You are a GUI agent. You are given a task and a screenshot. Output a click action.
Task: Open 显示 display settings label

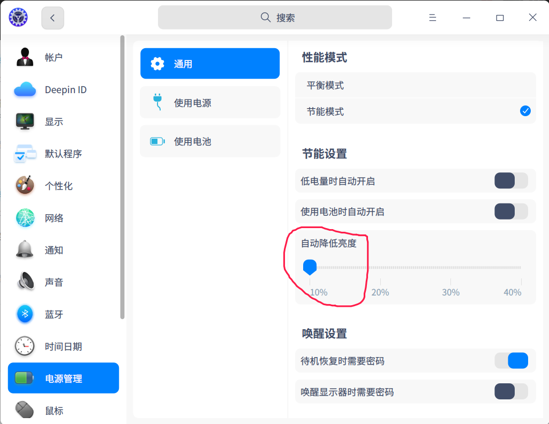pyautogui.click(x=54, y=122)
